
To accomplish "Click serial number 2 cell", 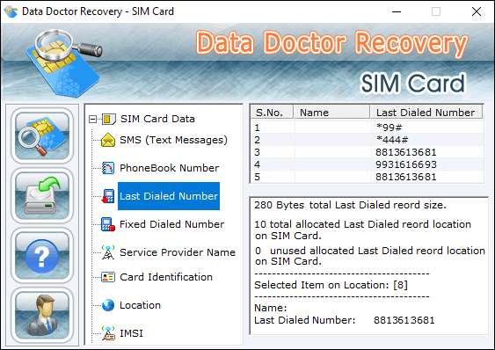I will (258, 140).
